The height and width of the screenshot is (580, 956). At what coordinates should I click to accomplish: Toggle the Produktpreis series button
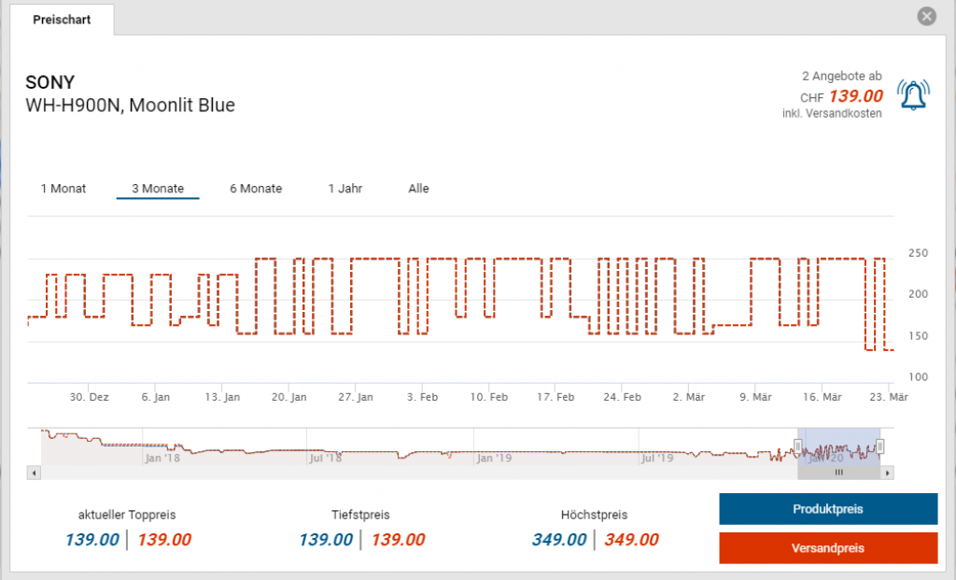(827, 510)
